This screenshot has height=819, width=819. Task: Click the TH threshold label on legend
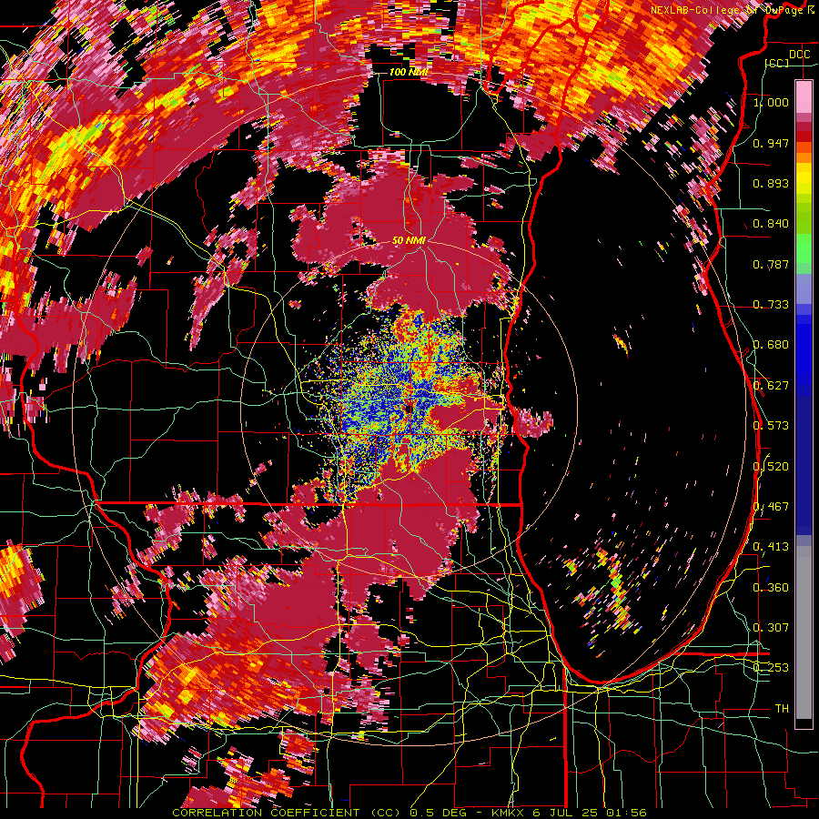pyautogui.click(x=782, y=709)
